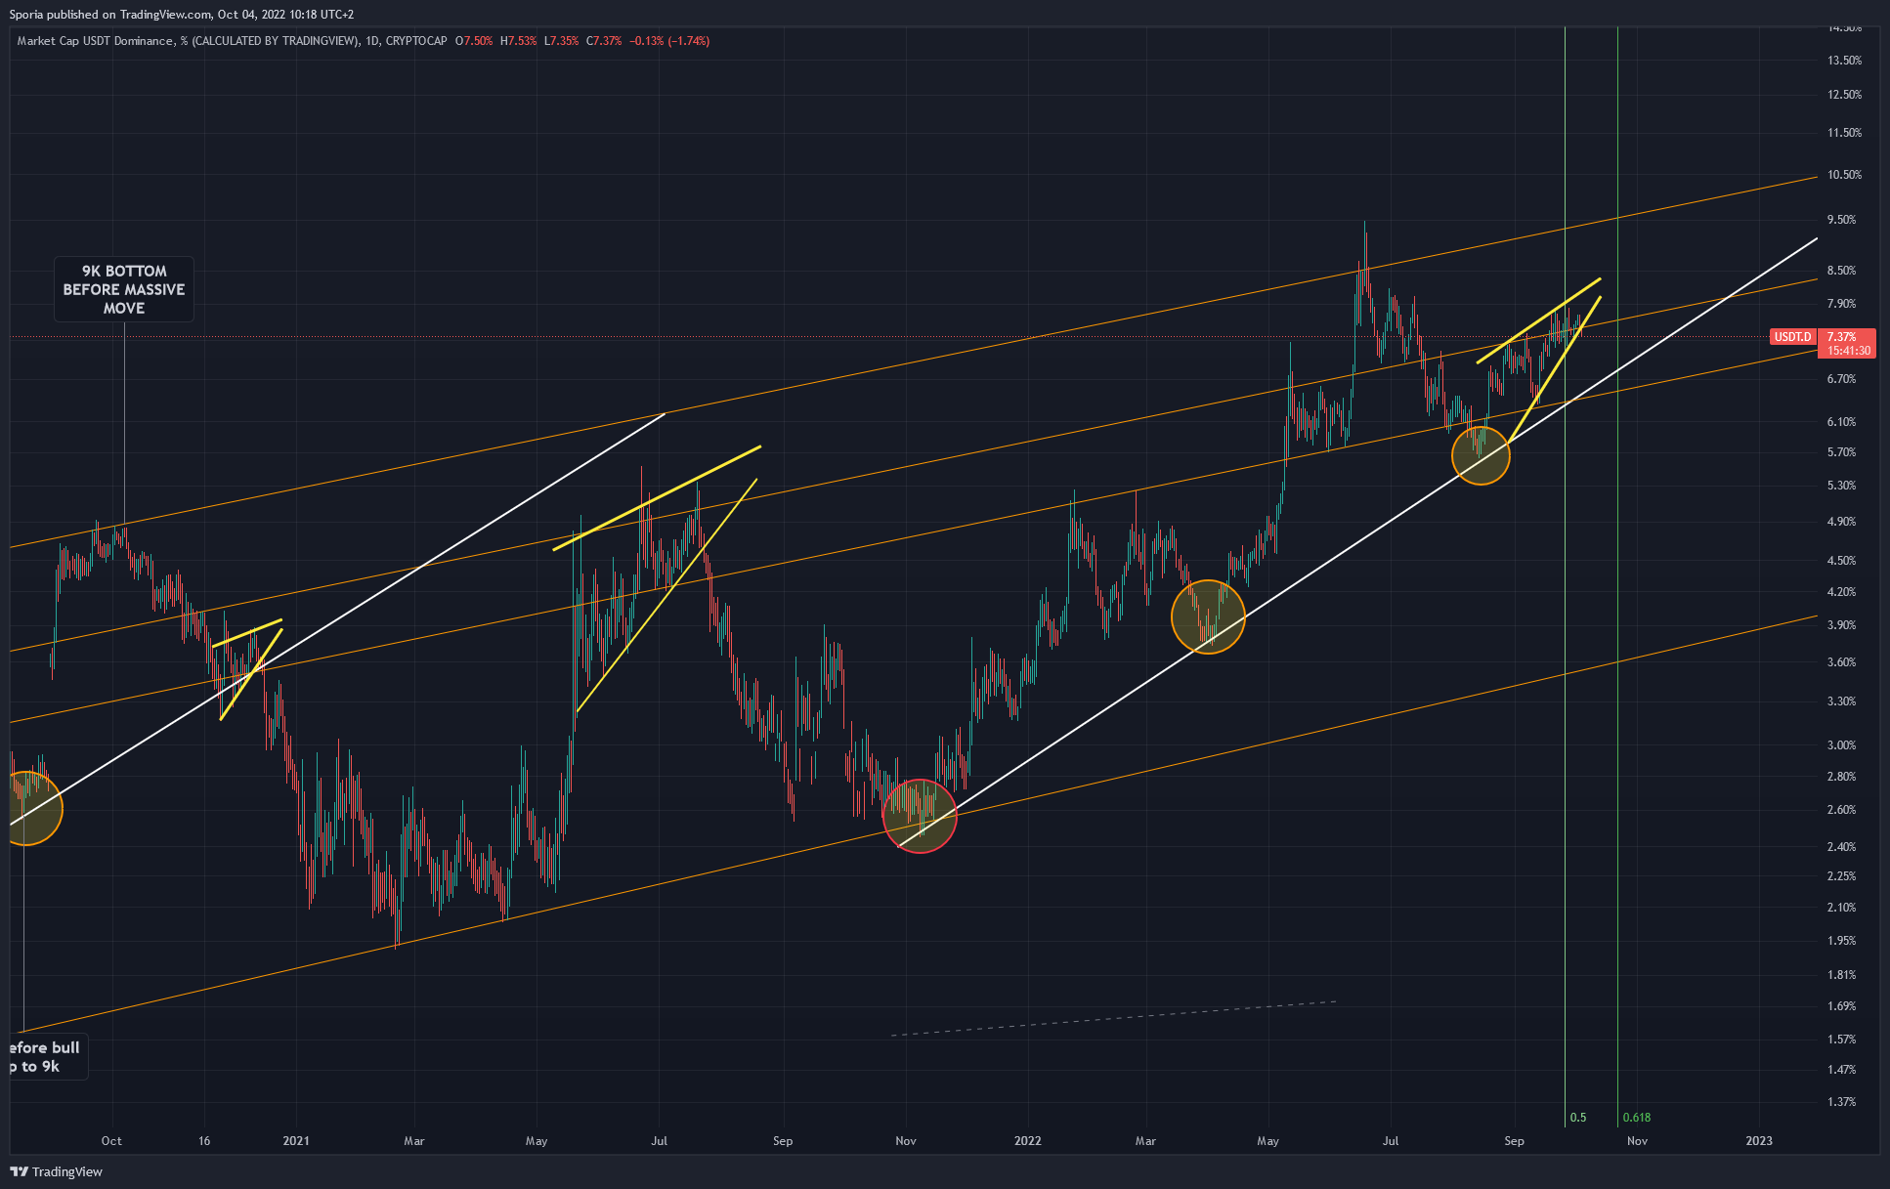
Task: Click the 2.25% price axis label
Action: (1842, 876)
